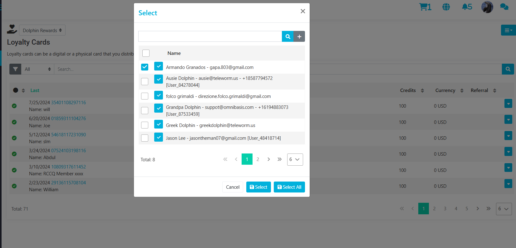Click the filter funnel icon
This screenshot has height=248, width=516.
[x=15, y=69]
